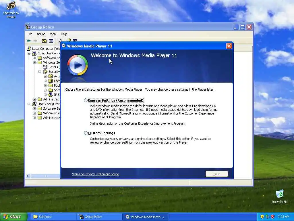Click the Export List toolbar icon

(60, 41)
